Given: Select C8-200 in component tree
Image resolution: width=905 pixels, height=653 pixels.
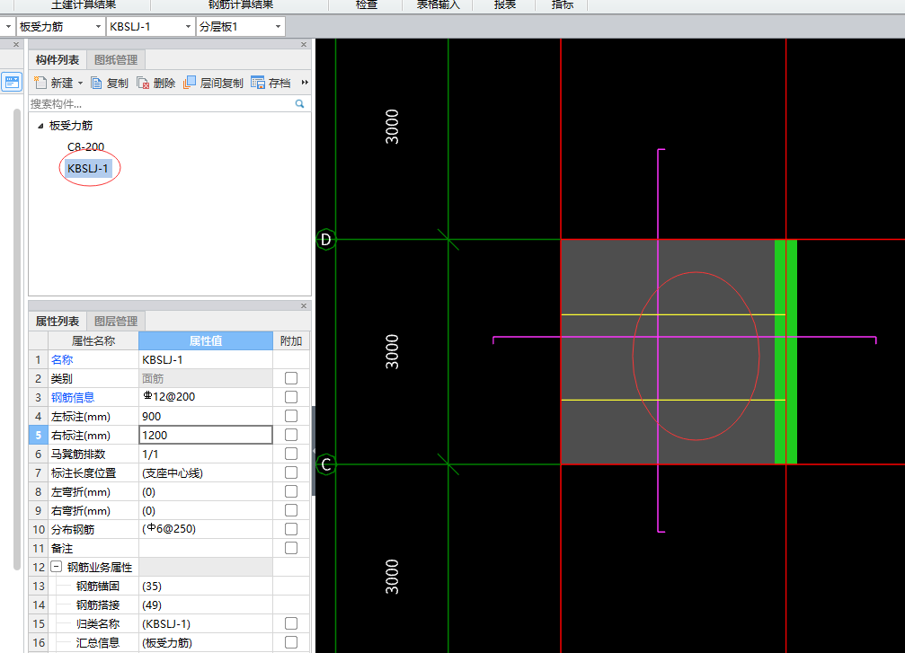Looking at the screenshot, I should [x=85, y=147].
